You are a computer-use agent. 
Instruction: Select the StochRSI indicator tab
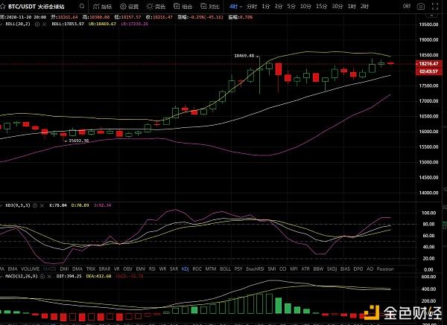click(x=255, y=269)
